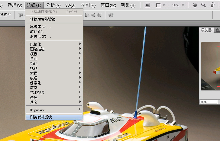This screenshot has height=141, width=220.
Task: Expand the 艺术效果 submenu
Action: coord(54,92)
